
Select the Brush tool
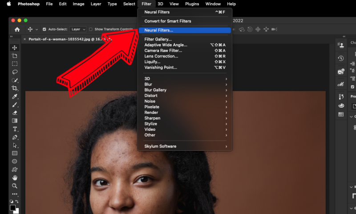pos(15,105)
